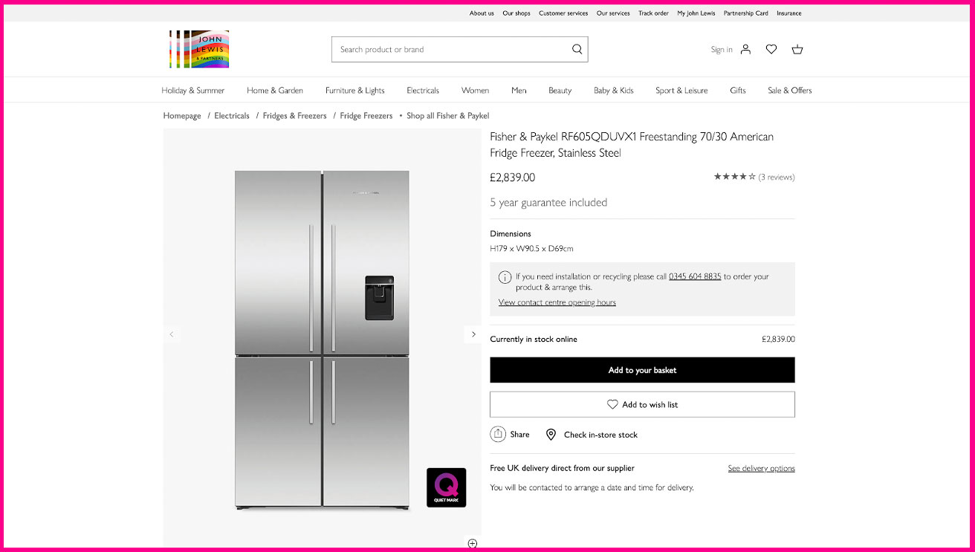Open wish list heart icon in header

coord(771,49)
